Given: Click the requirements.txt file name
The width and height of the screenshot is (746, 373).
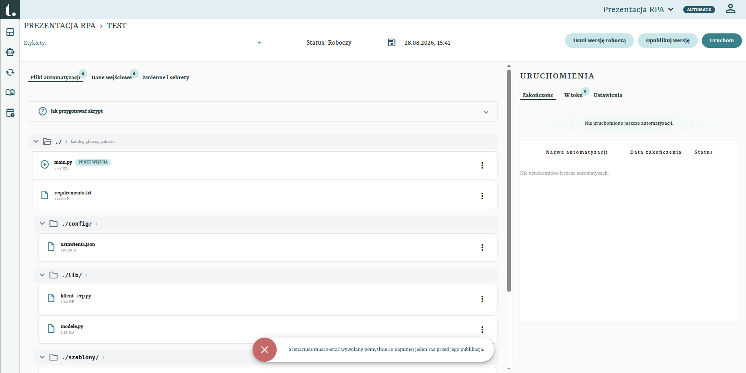Looking at the screenshot, I should 73,193.
